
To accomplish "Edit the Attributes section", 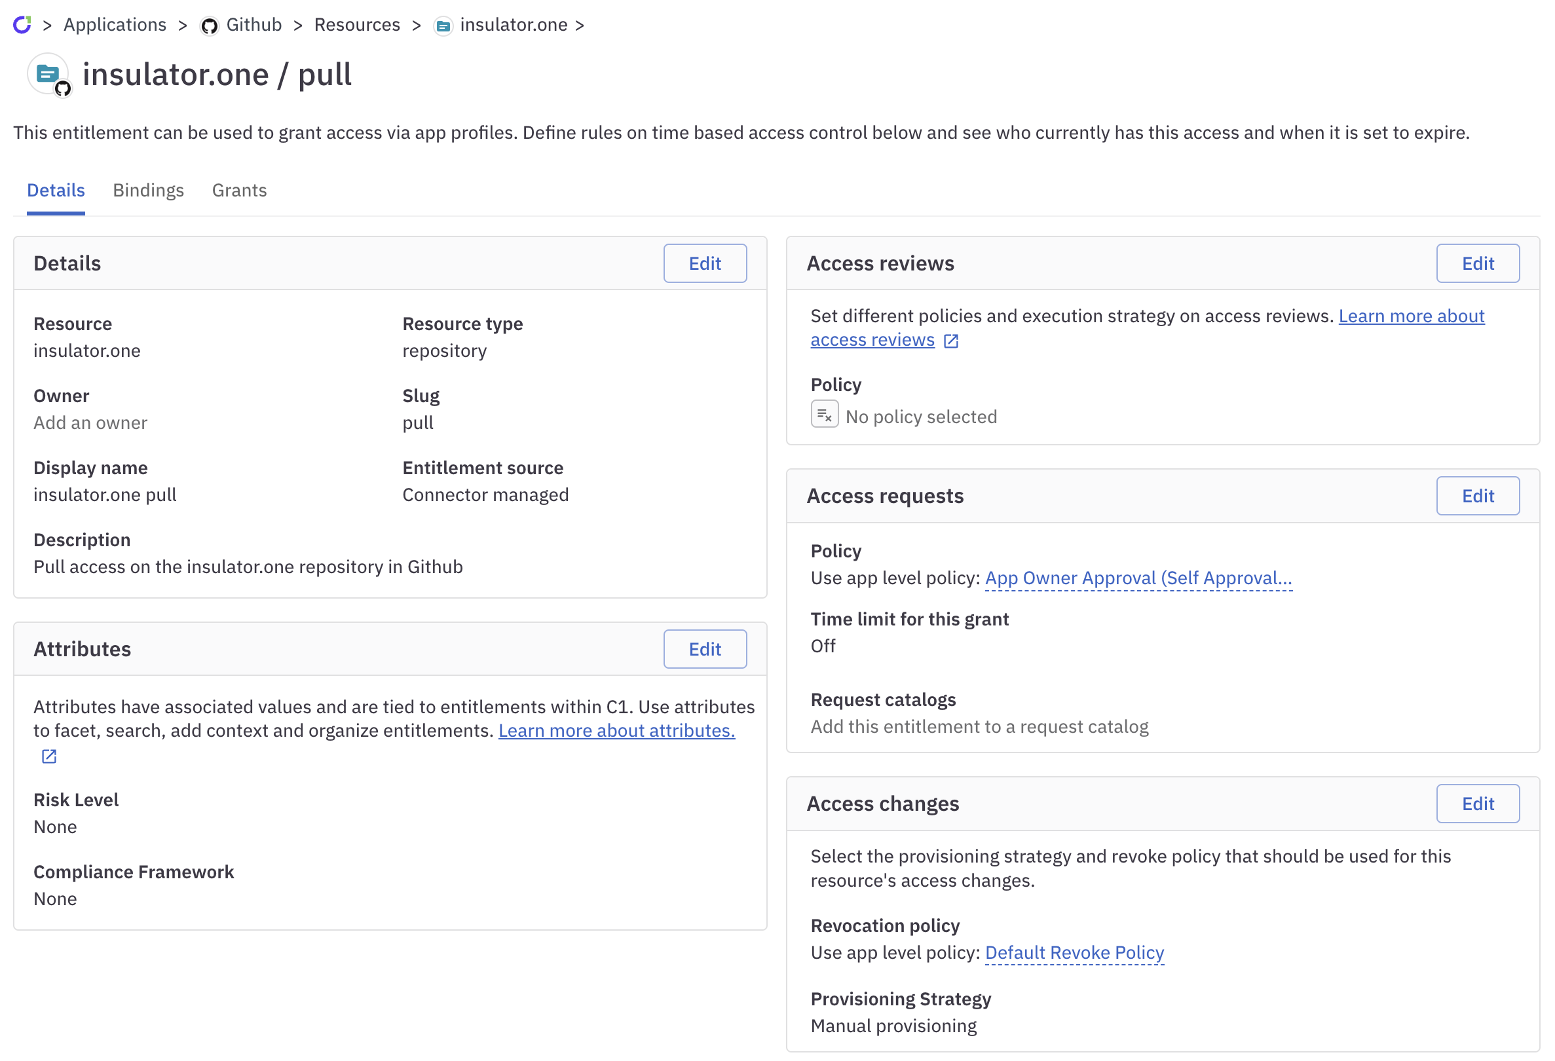I will (705, 649).
